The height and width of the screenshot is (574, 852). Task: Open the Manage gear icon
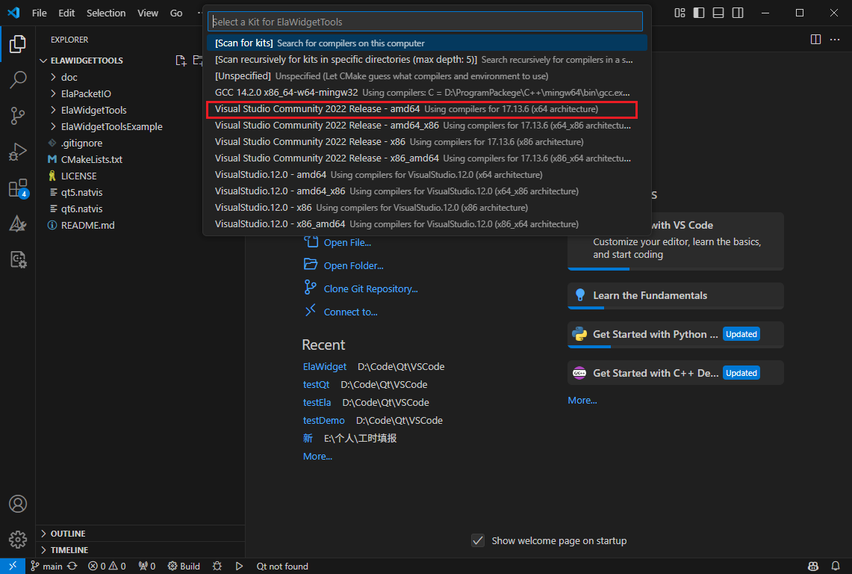(17, 539)
